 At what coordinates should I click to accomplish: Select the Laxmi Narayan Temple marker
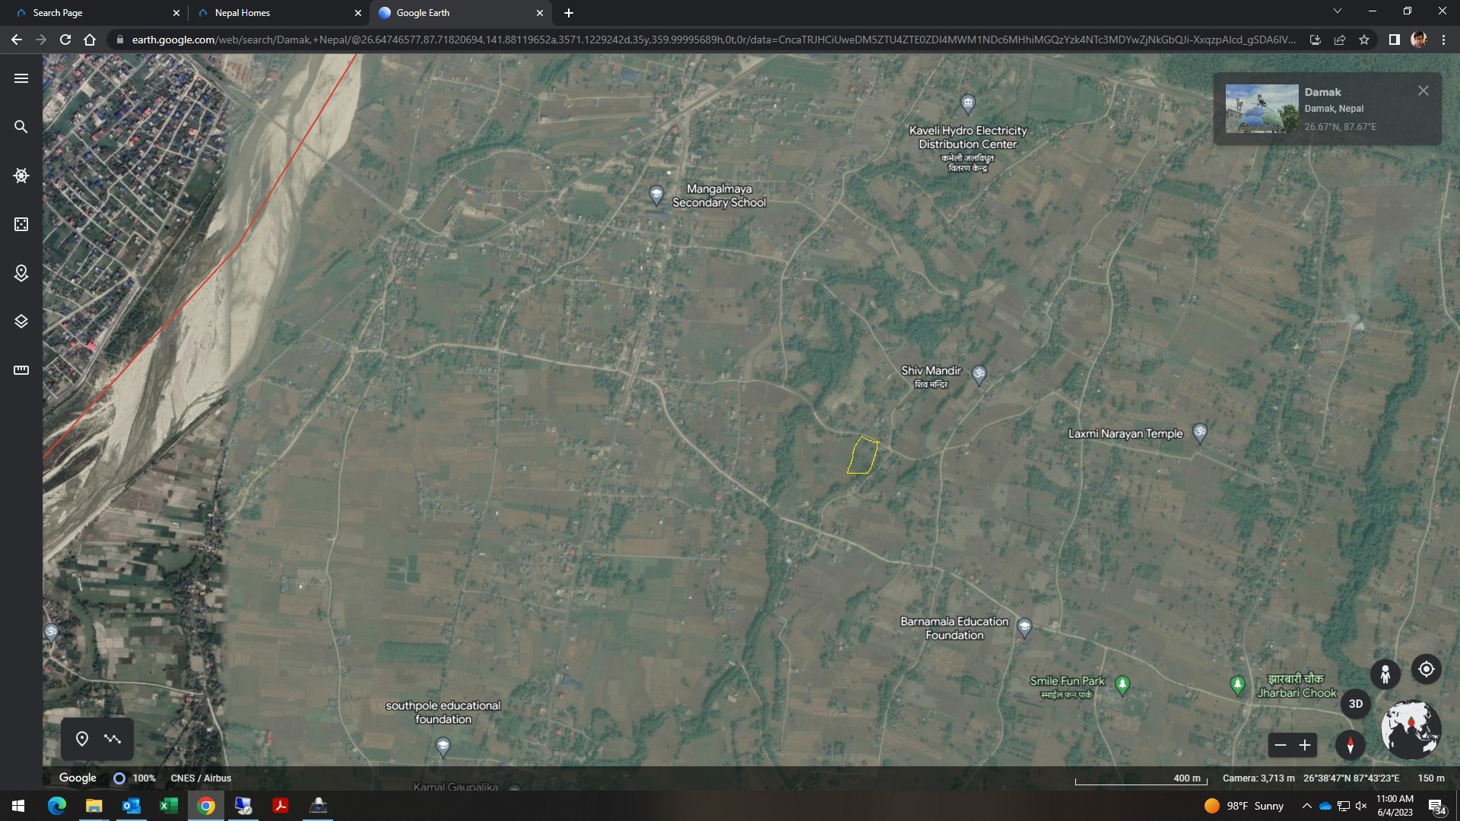(x=1200, y=433)
